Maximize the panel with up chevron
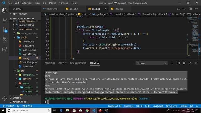The width and height of the screenshot is (201, 113). point(190,63)
